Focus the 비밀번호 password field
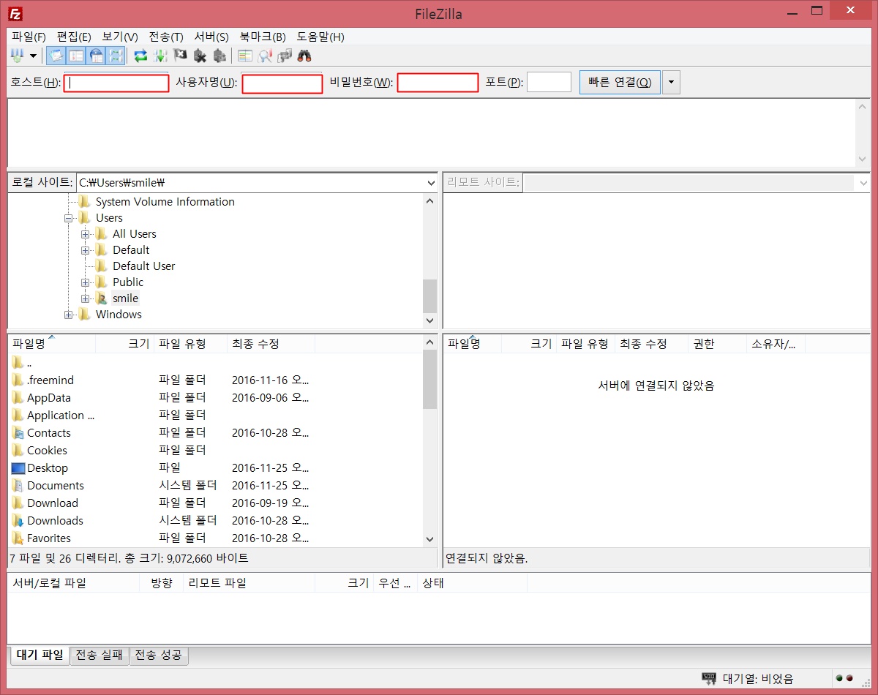Screen dimensions: 878x695 pyautogui.click(x=438, y=83)
